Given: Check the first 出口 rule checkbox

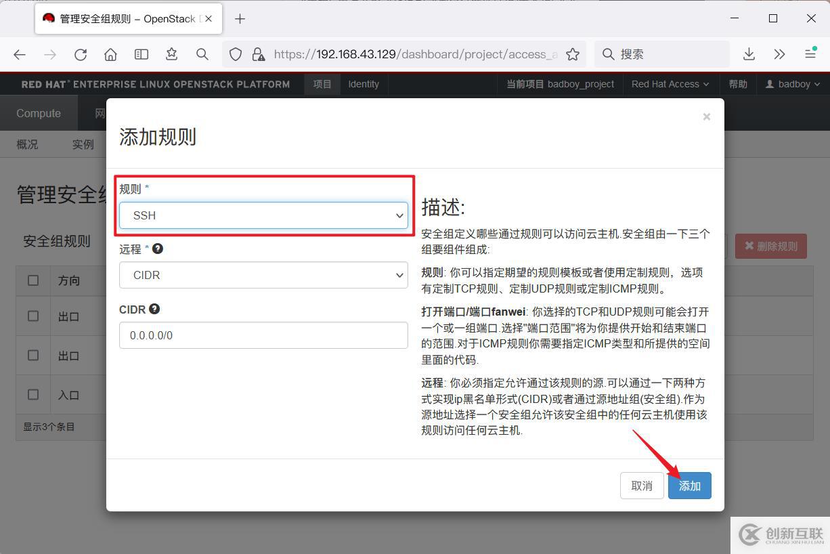Looking at the screenshot, I should tap(33, 316).
